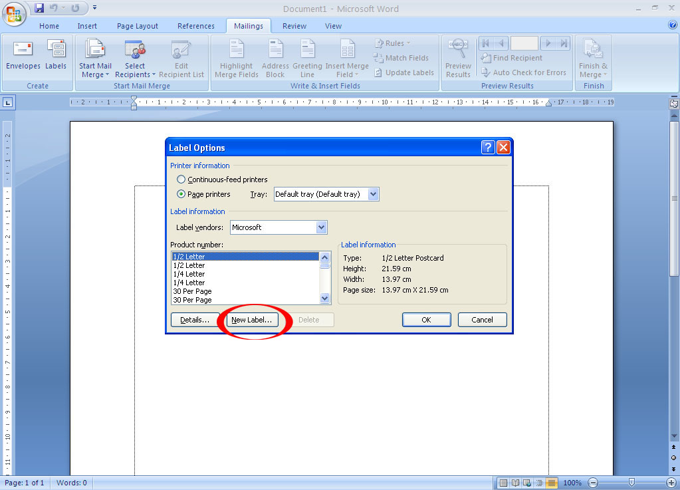Open the Rules dropdown
The width and height of the screenshot is (680, 490).
(392, 43)
